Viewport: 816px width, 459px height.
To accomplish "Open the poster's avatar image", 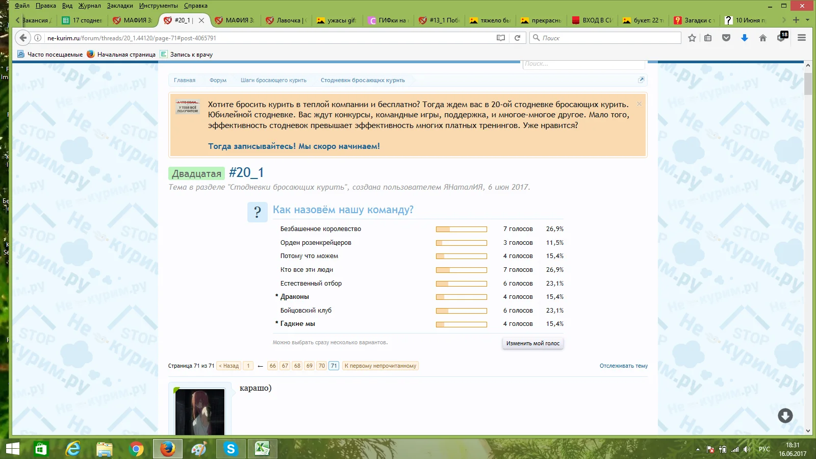I will click(200, 412).
